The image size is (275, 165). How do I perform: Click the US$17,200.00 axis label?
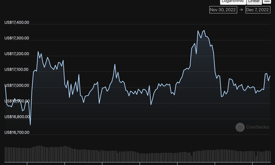click(16, 54)
